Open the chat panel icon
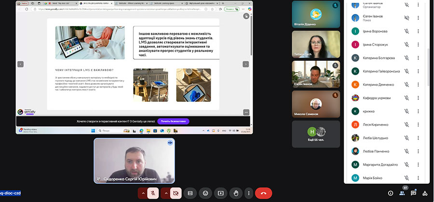434x202 pixels. tap(413, 193)
